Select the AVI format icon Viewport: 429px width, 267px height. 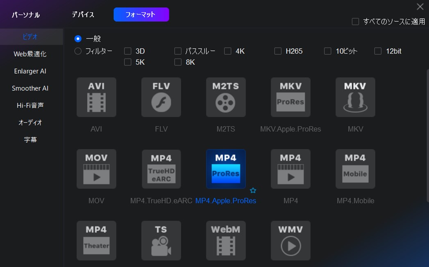(96, 97)
